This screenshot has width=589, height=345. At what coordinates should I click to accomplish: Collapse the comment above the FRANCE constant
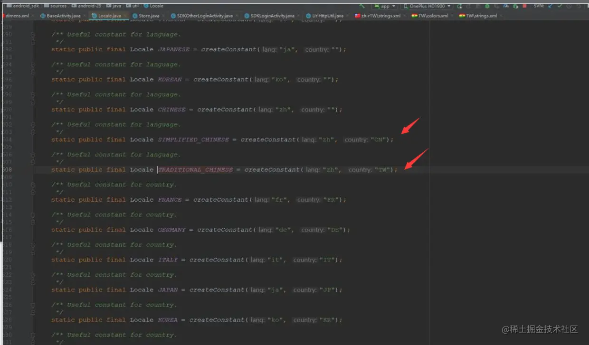[x=33, y=185]
